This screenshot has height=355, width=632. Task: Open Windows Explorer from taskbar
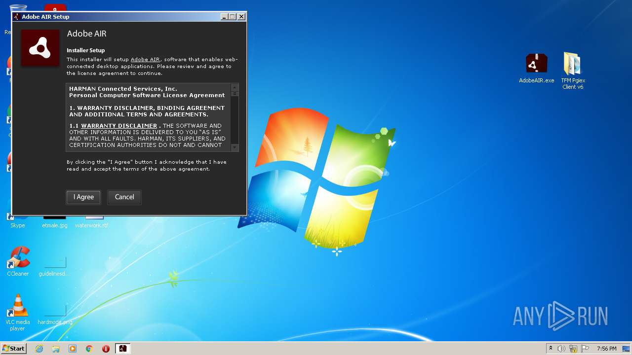[56, 349]
